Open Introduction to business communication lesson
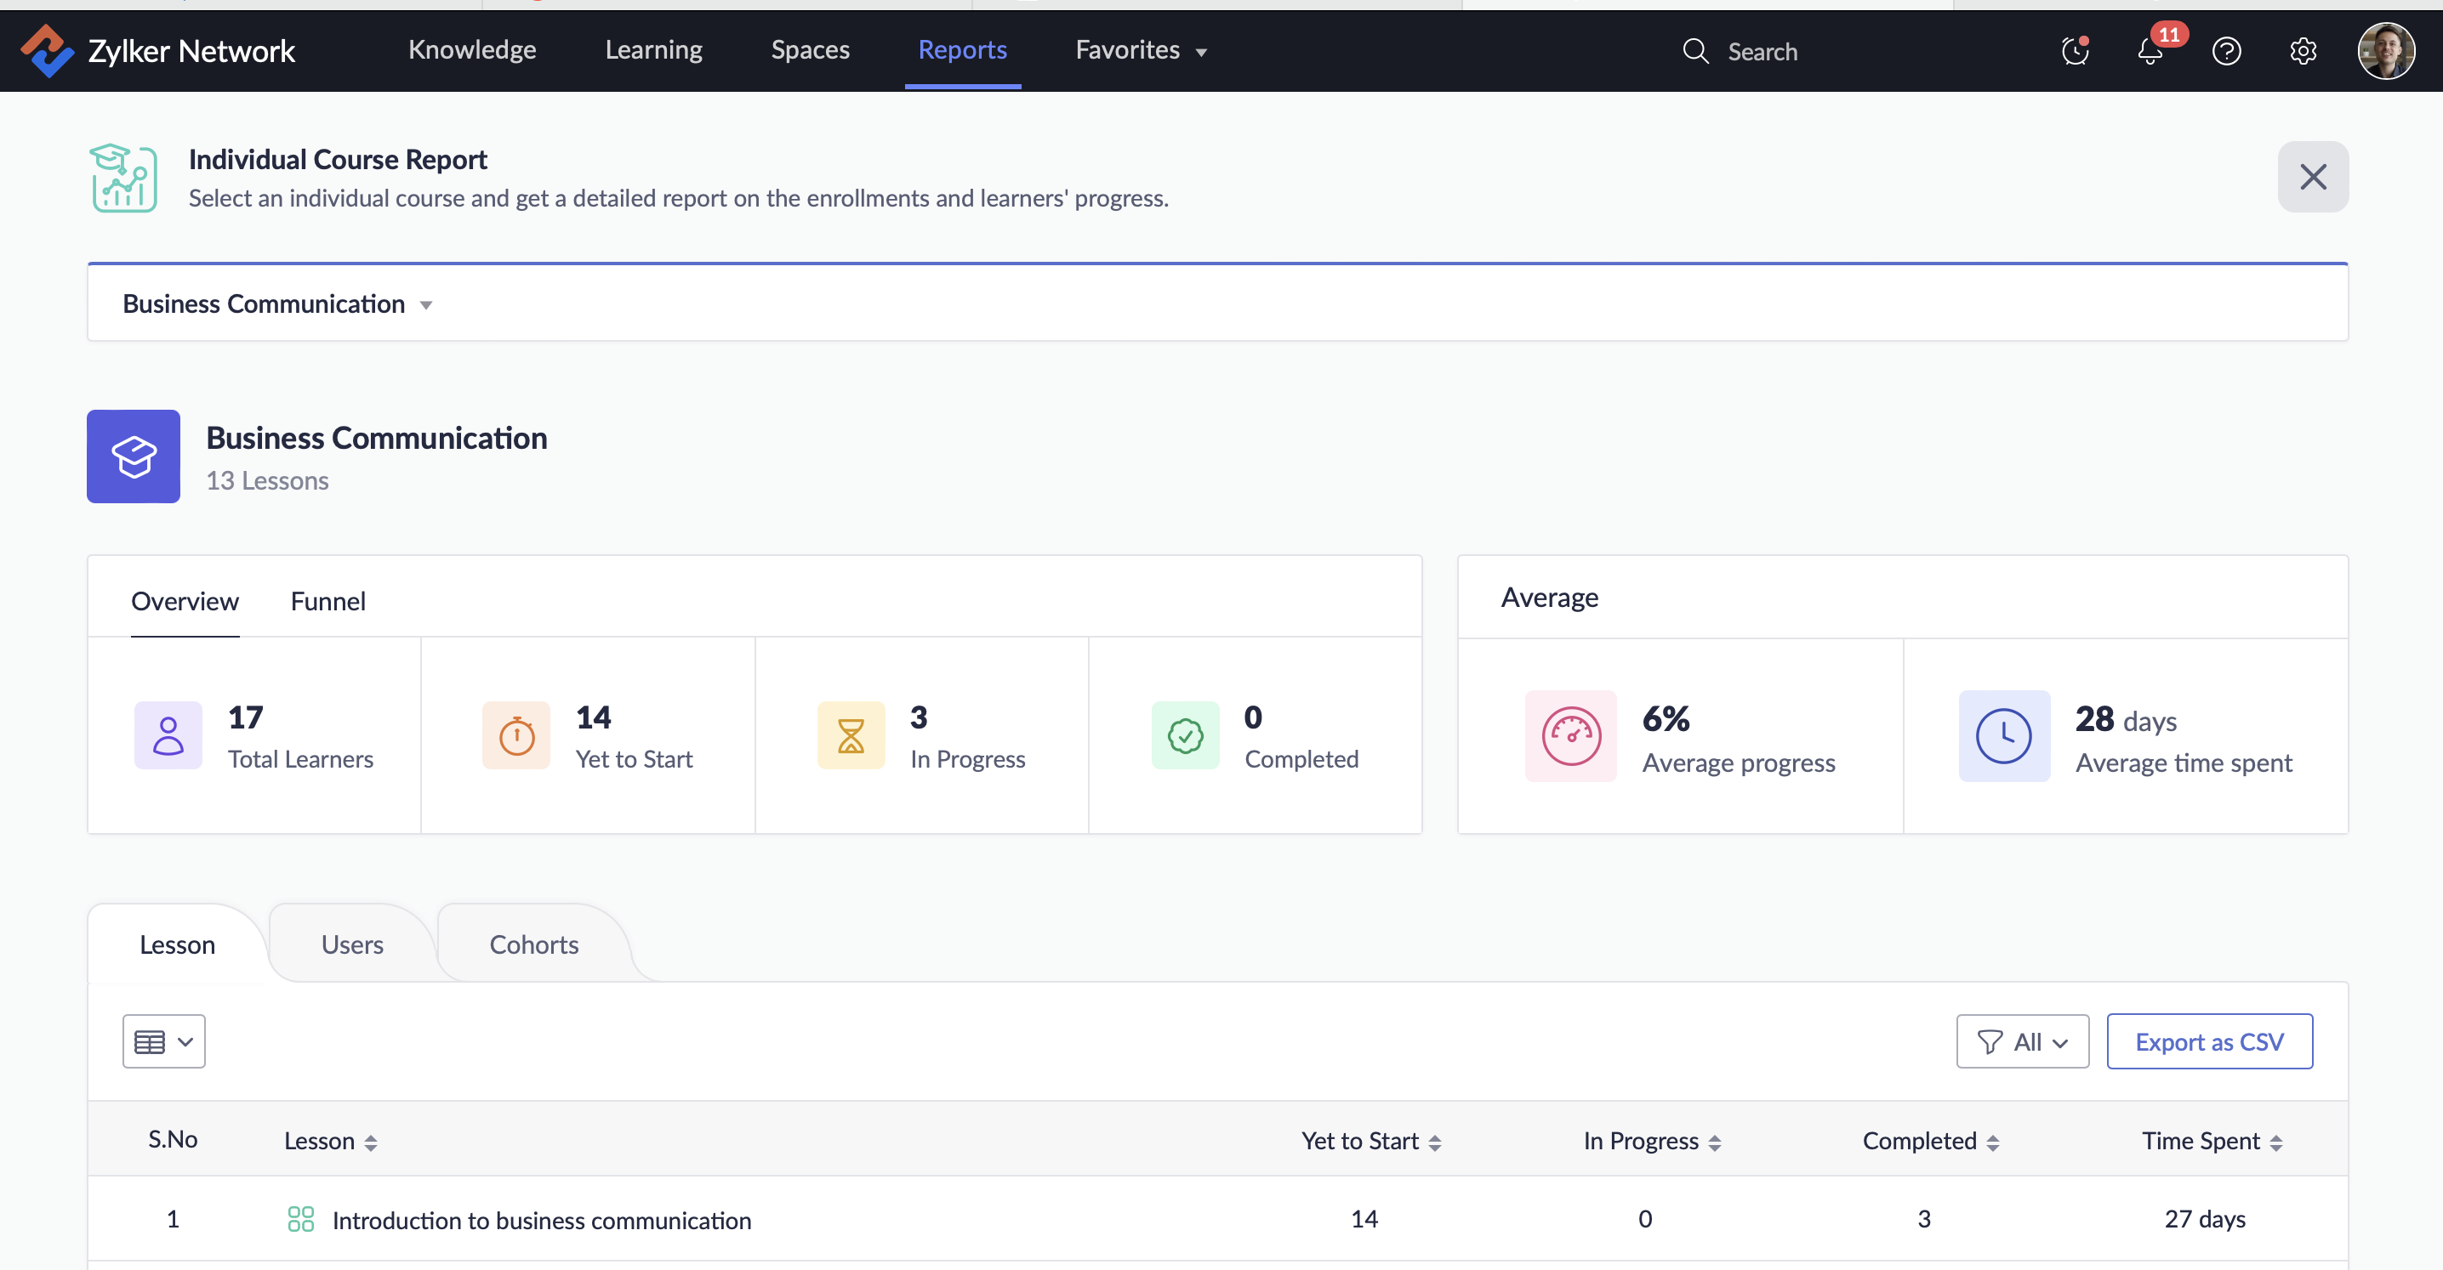This screenshot has height=1270, width=2443. (x=540, y=1220)
